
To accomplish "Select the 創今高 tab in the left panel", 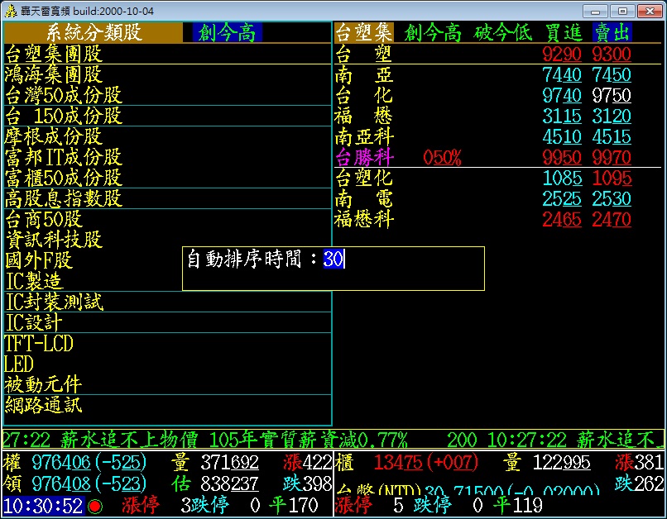I will (x=227, y=32).
